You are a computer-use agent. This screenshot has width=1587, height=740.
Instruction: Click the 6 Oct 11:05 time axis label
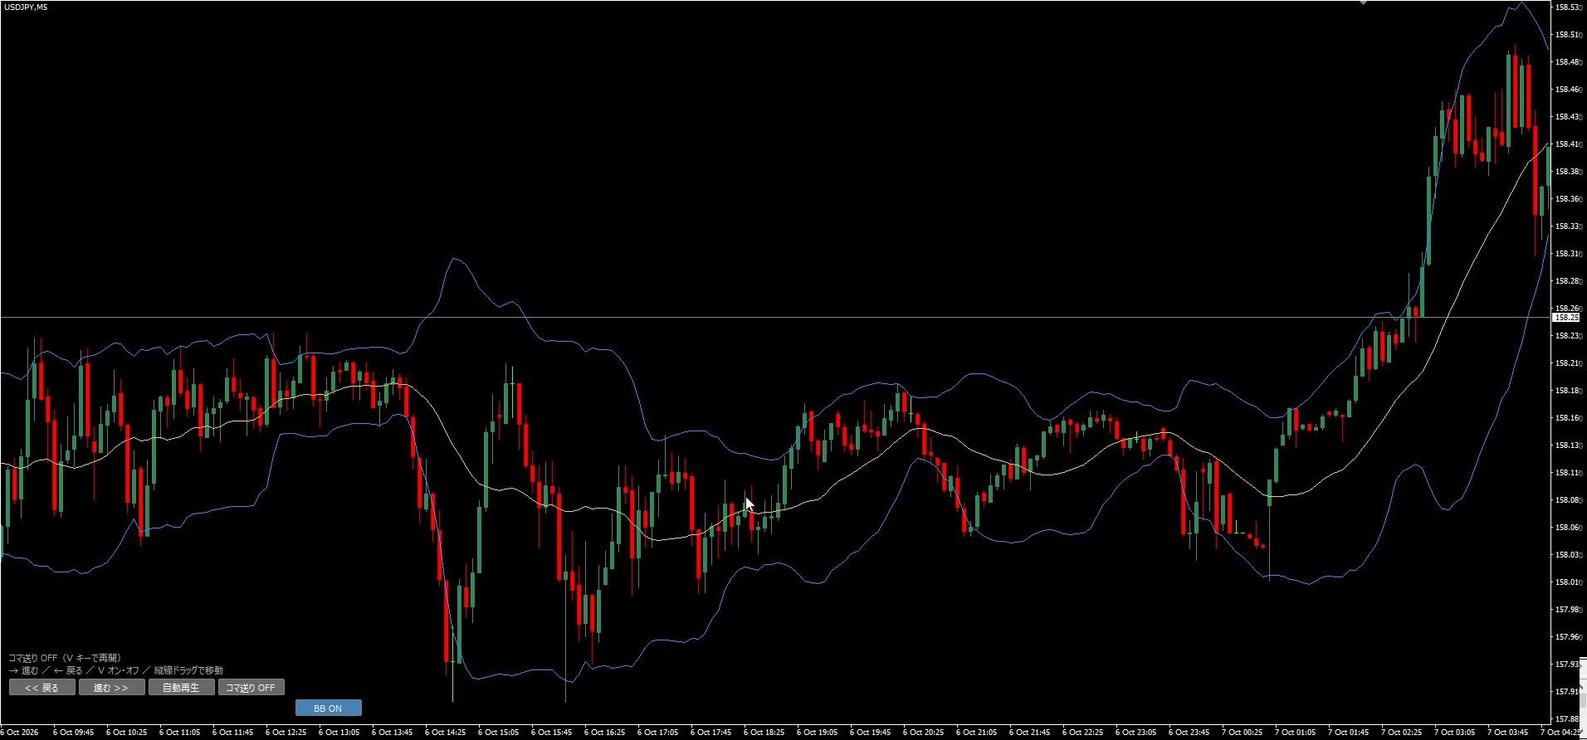180,732
